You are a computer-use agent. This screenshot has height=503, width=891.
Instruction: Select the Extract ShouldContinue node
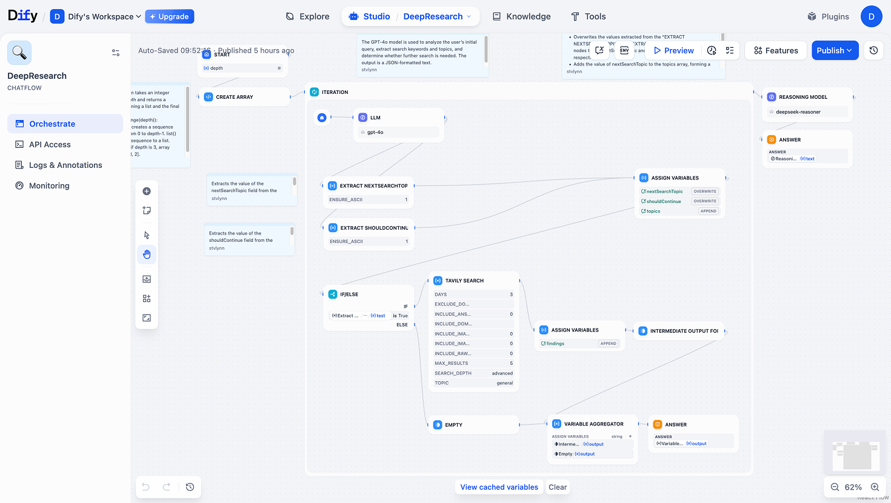pyautogui.click(x=369, y=235)
